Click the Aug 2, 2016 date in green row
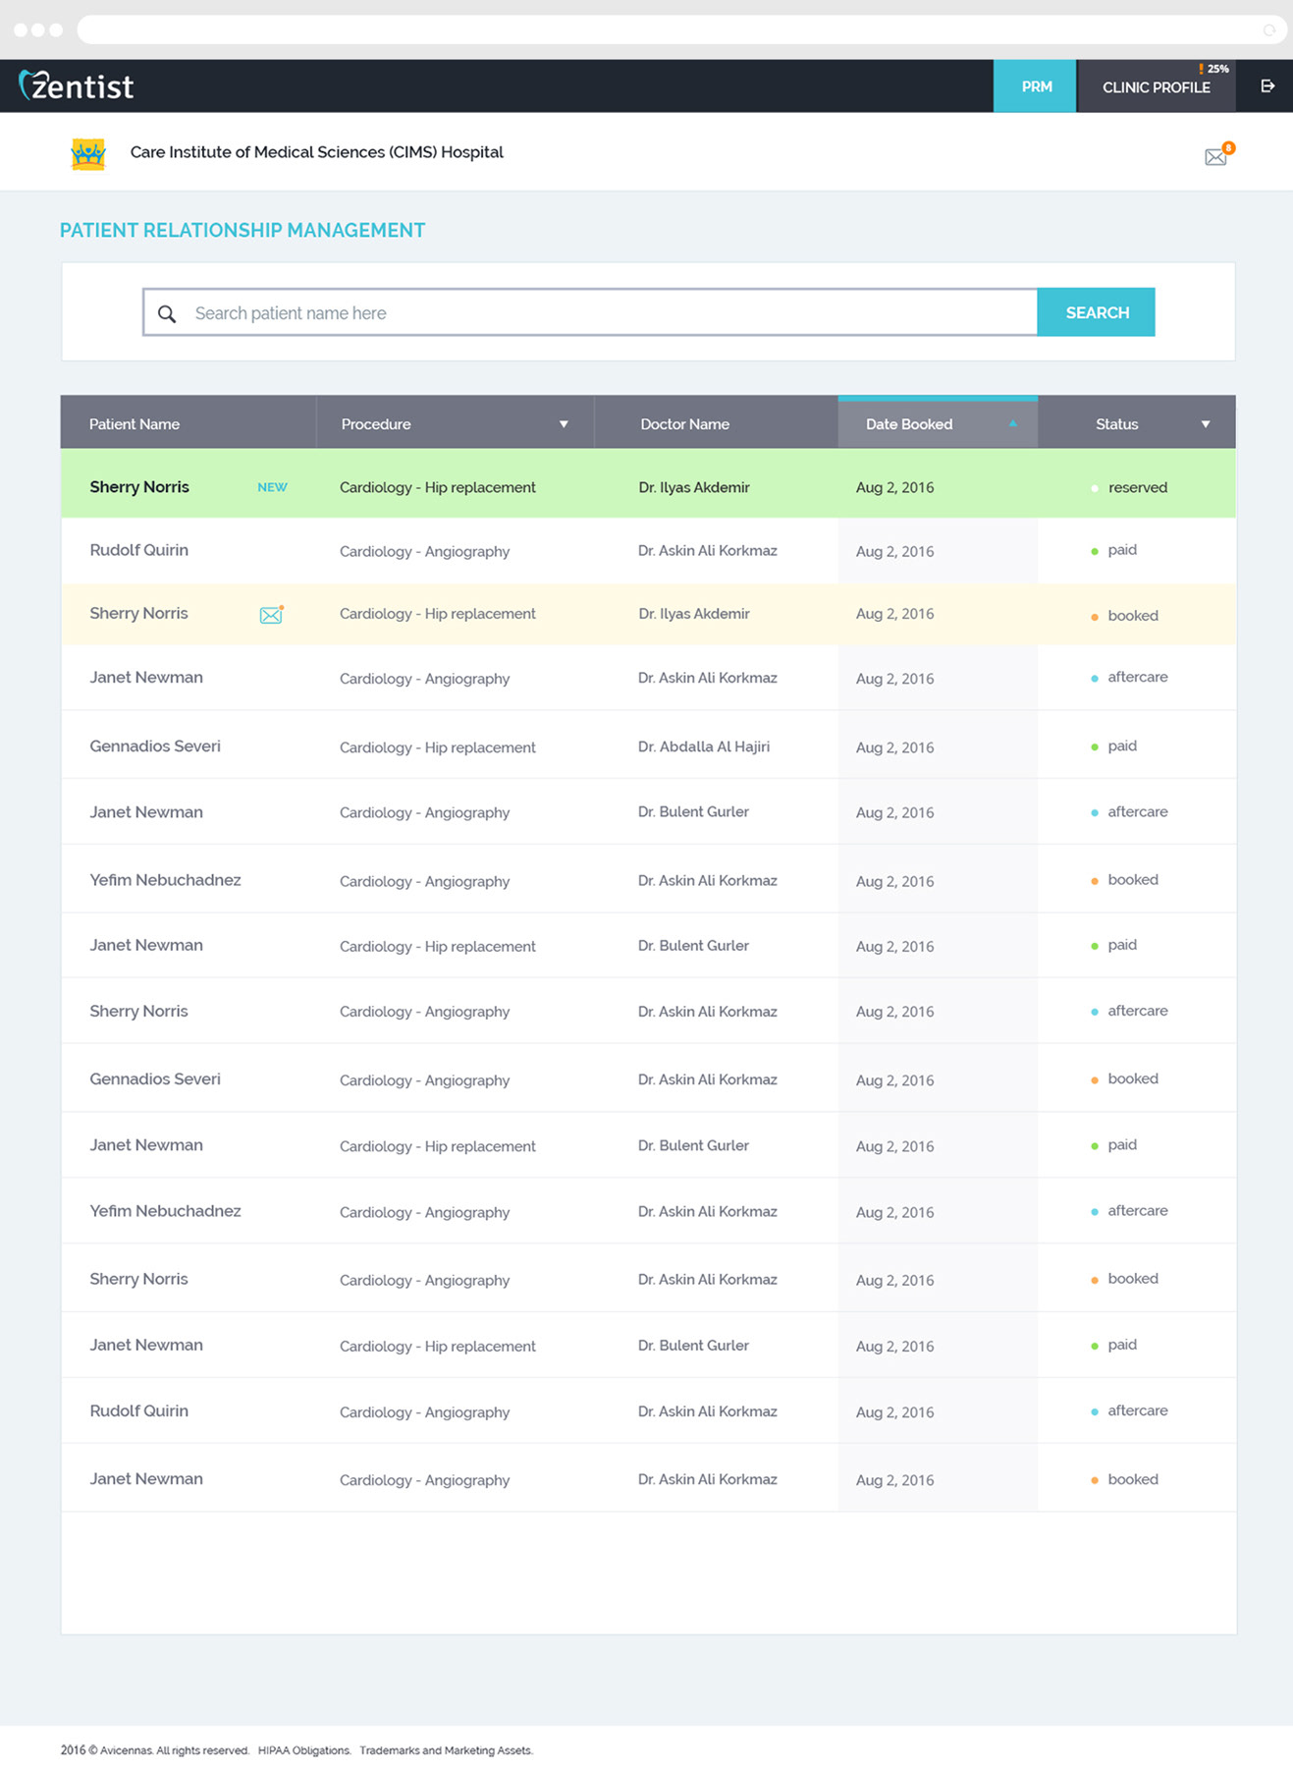This screenshot has height=1768, width=1293. (x=894, y=487)
